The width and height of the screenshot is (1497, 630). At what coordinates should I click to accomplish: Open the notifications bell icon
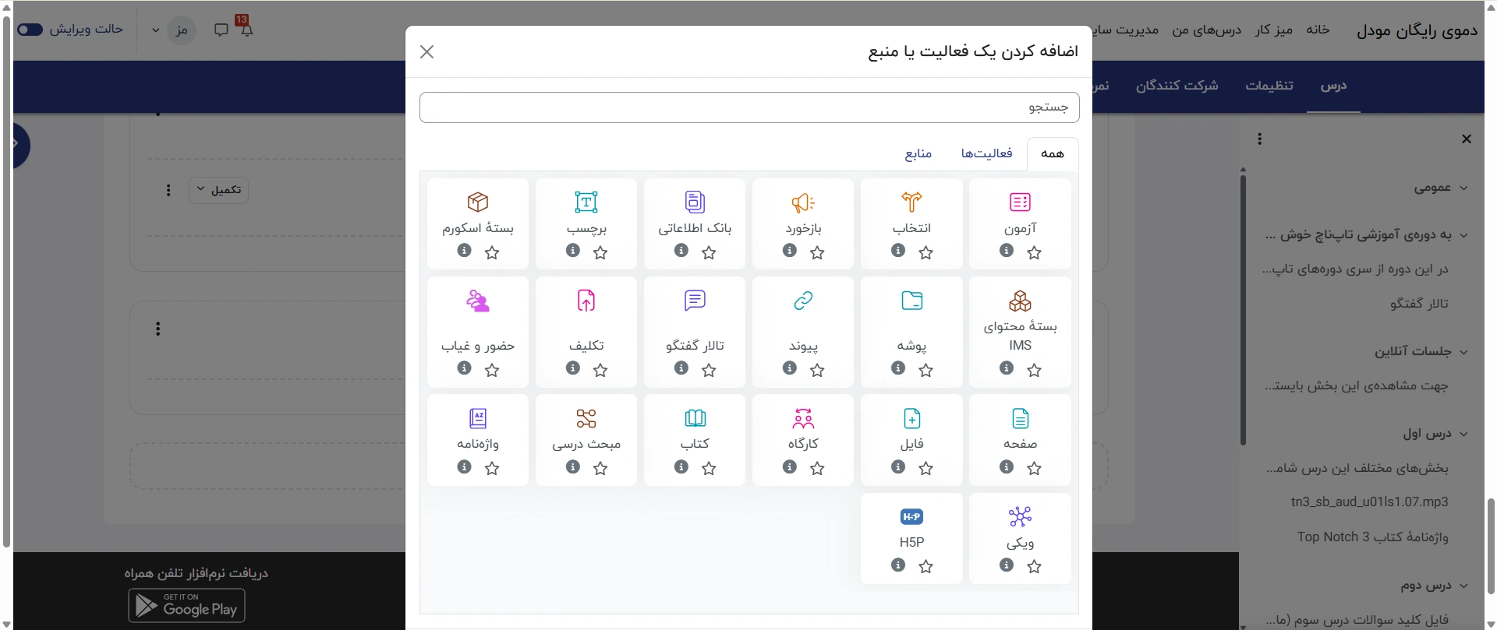[246, 30]
